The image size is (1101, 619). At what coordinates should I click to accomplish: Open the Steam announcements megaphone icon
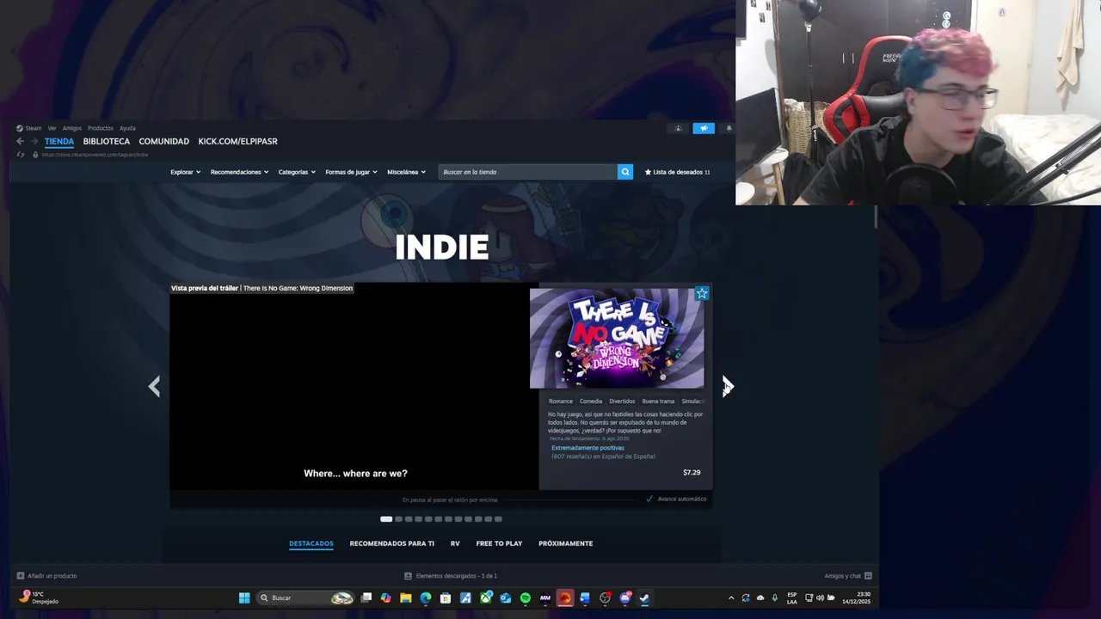[x=704, y=128]
